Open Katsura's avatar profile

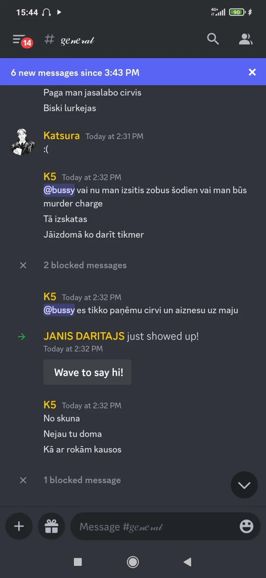[23, 142]
